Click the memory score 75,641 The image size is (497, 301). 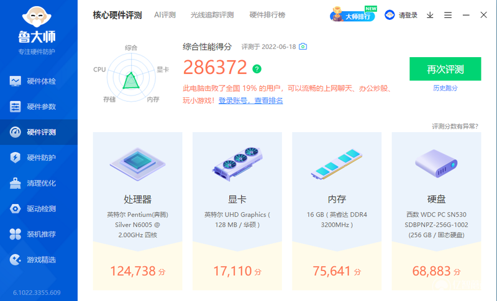[332, 271]
